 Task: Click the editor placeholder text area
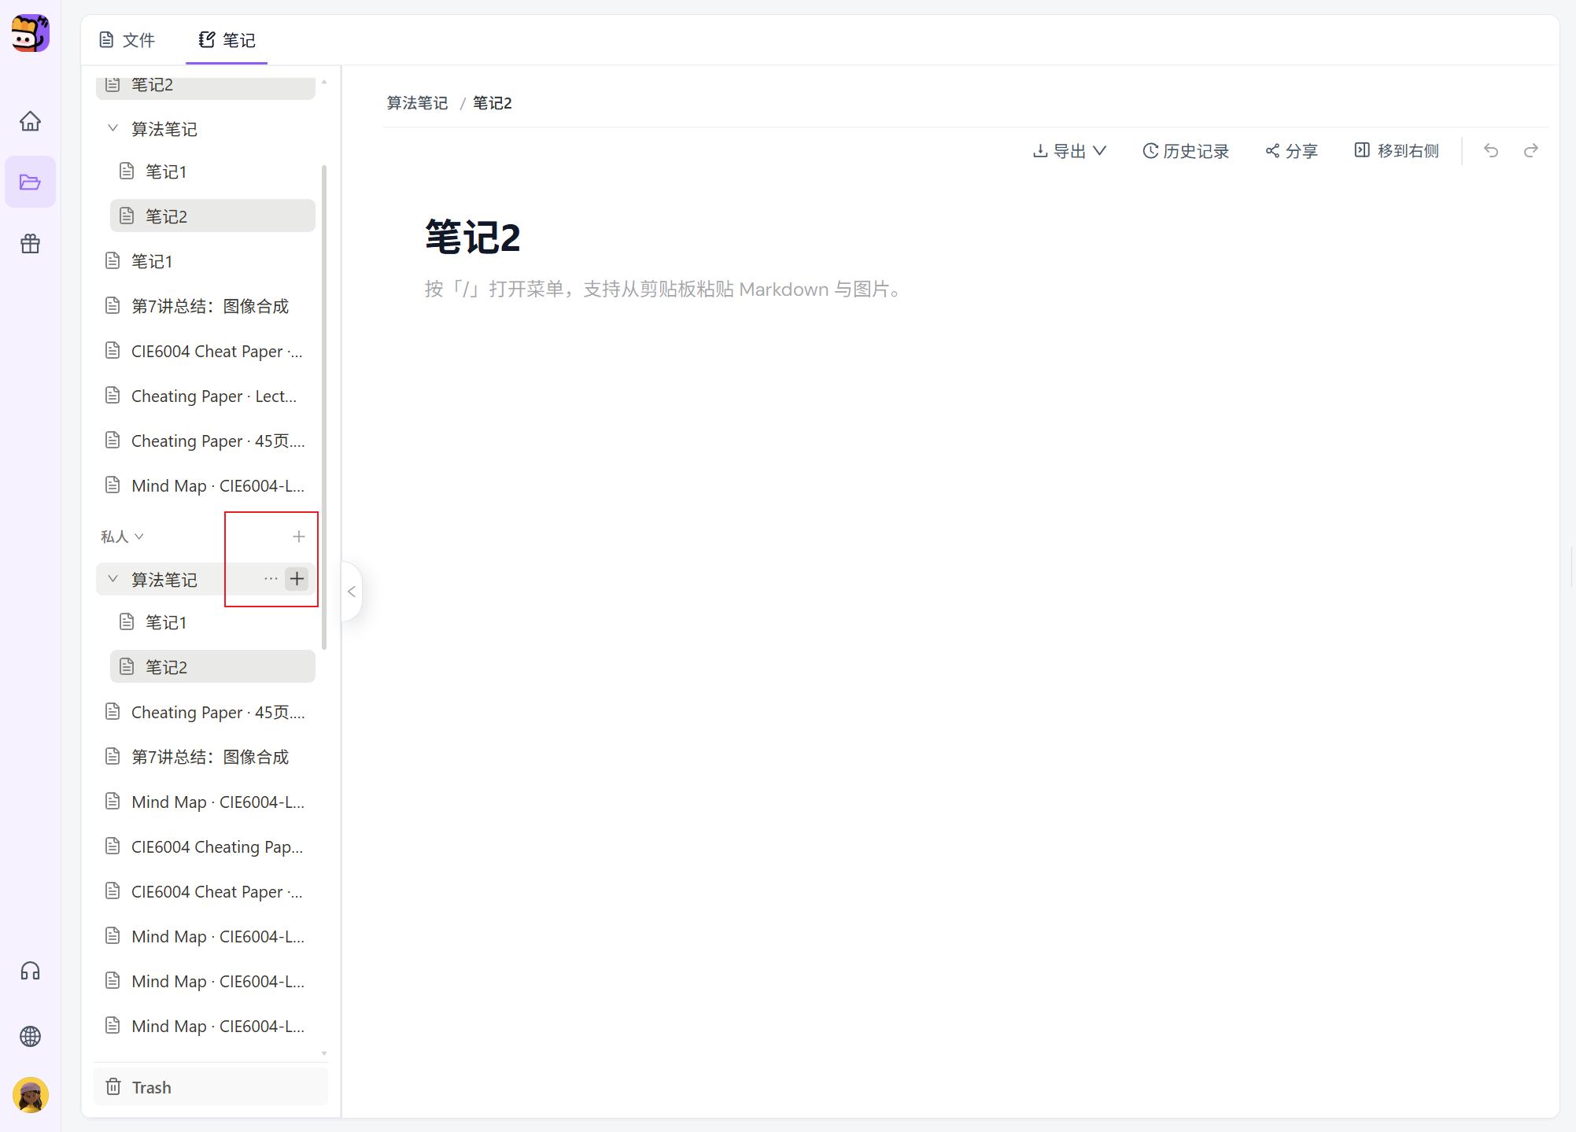(666, 289)
